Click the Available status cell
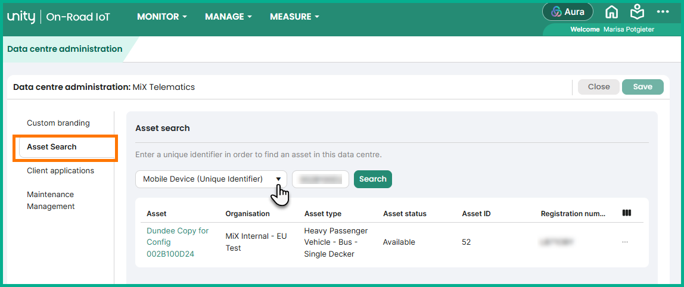This screenshot has height=287, width=684. click(x=399, y=242)
